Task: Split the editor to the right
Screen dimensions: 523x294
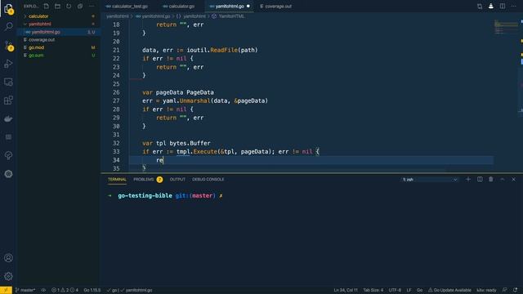Action: [x=503, y=6]
